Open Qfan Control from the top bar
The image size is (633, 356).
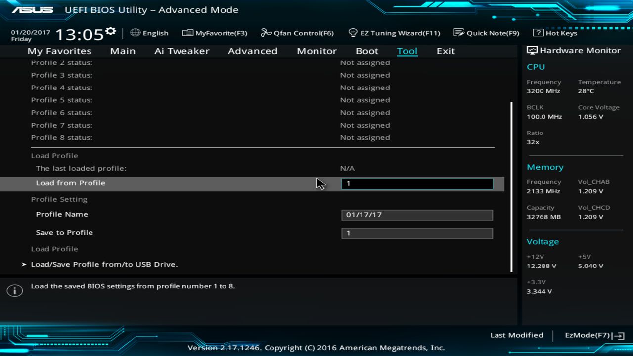click(x=297, y=33)
